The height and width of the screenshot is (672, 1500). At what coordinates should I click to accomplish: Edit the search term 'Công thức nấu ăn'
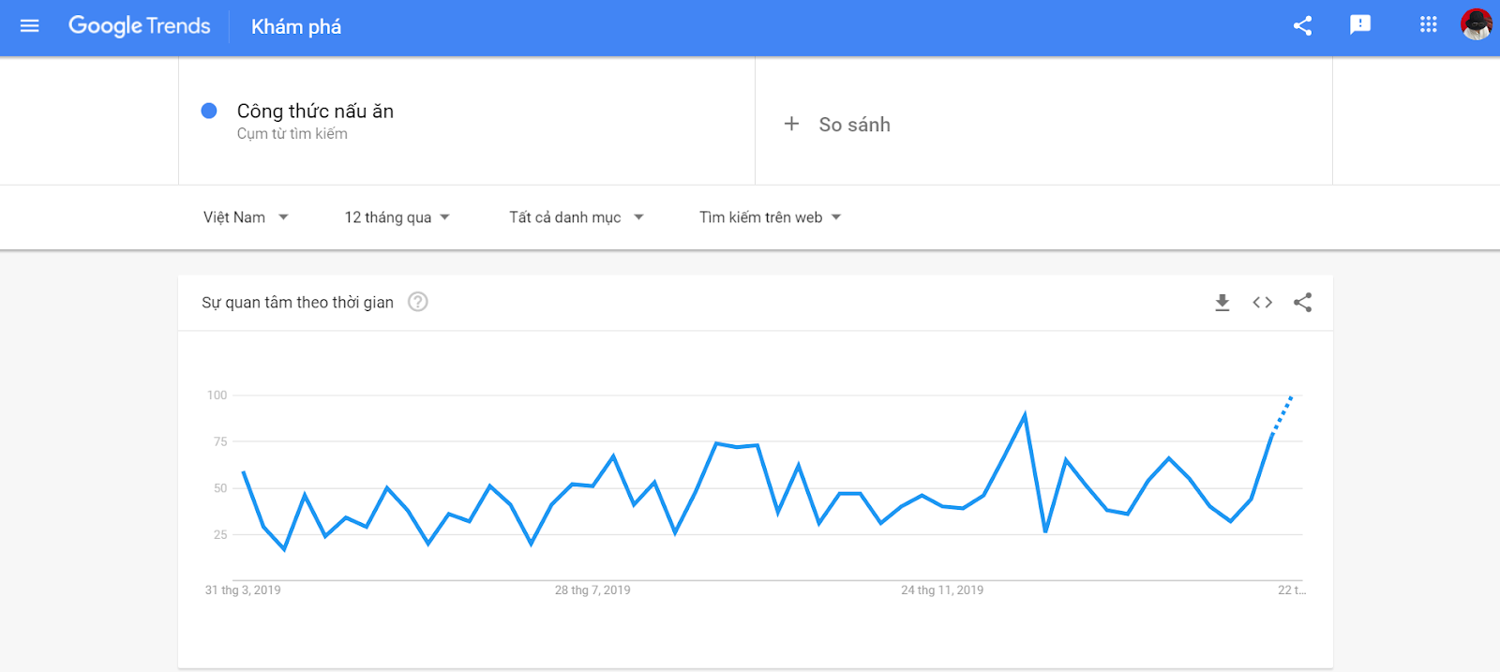click(315, 112)
